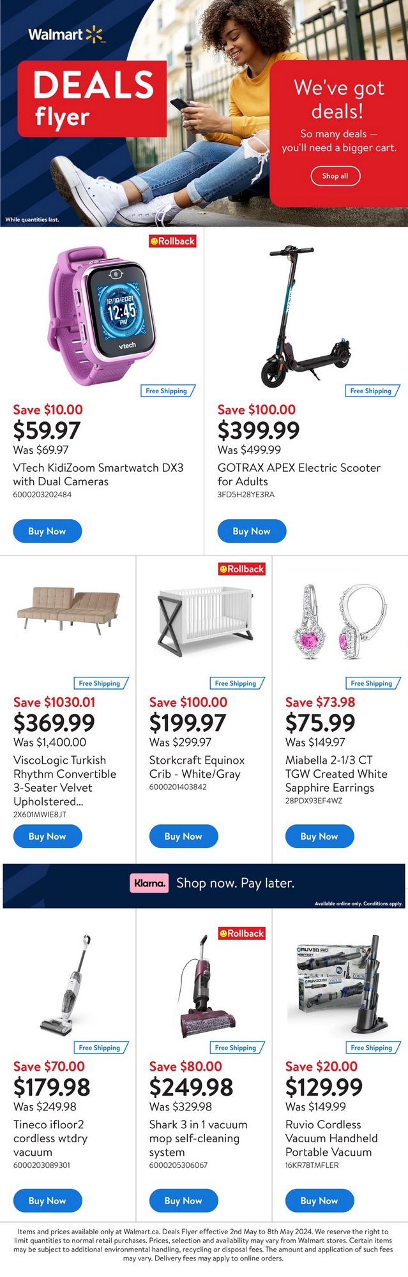The width and height of the screenshot is (408, 1277).
Task: Click Free Shipping tag on Miabella earrings
Action: click(x=372, y=683)
